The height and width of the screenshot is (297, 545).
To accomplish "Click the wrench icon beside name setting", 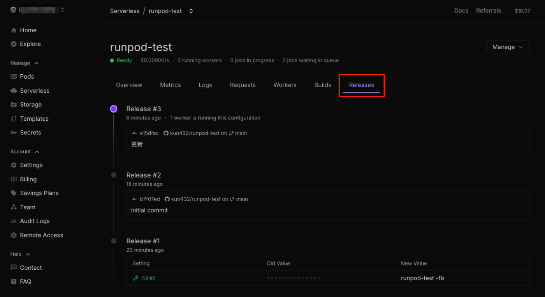I will [x=135, y=278].
